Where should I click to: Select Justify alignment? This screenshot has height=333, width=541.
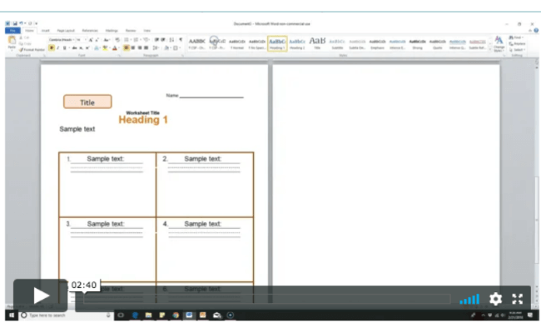146,48
